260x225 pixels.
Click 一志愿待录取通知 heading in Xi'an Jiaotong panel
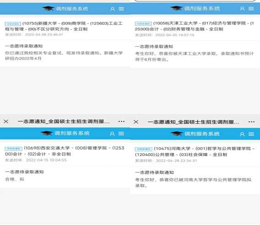[24, 172]
